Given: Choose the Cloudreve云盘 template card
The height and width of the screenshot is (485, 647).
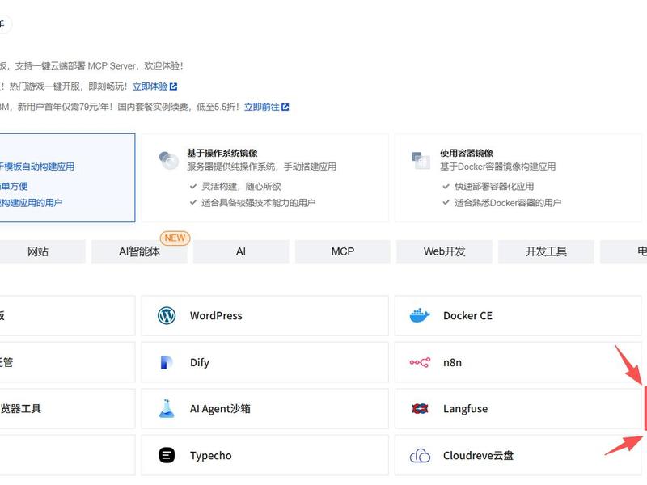Looking at the screenshot, I should coord(518,455).
